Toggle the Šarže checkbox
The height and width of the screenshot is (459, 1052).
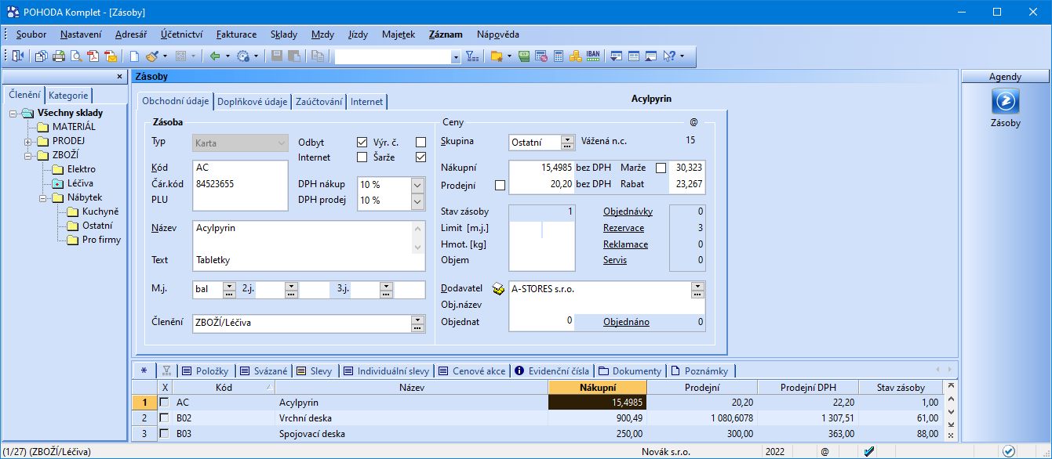pyautogui.click(x=420, y=157)
